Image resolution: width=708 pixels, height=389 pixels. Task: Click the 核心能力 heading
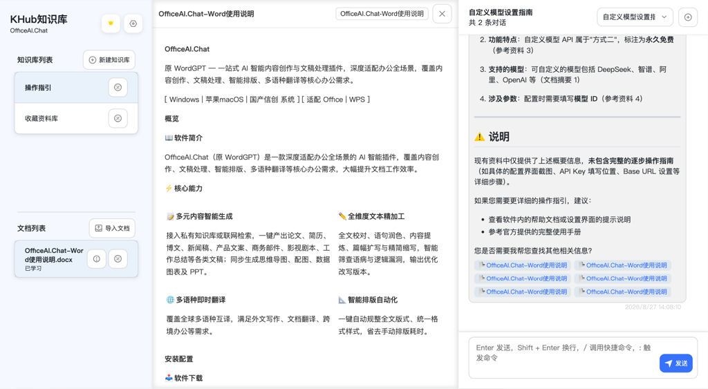click(x=184, y=189)
